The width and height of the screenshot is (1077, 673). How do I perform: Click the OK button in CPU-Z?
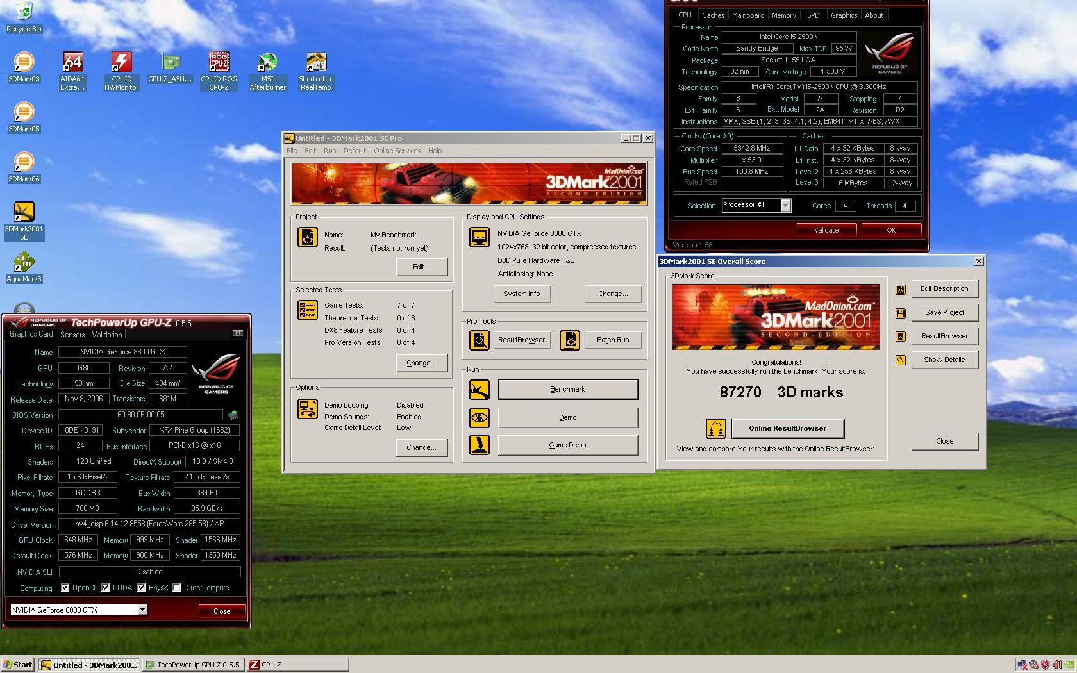pos(891,230)
